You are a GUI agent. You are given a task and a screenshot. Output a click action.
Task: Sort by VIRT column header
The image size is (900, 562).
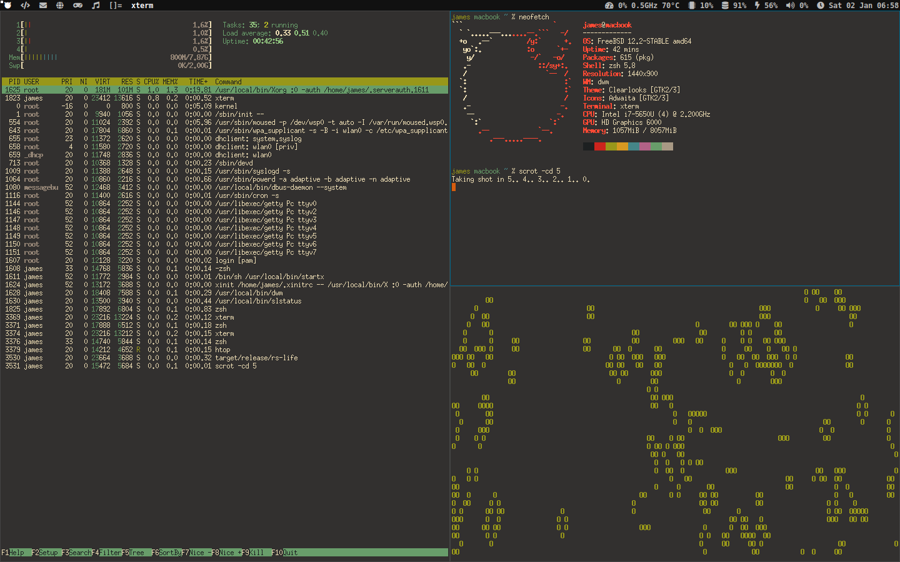click(x=102, y=82)
